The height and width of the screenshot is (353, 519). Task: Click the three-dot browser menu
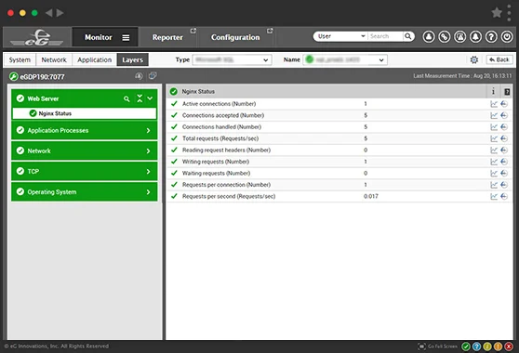click(x=509, y=13)
